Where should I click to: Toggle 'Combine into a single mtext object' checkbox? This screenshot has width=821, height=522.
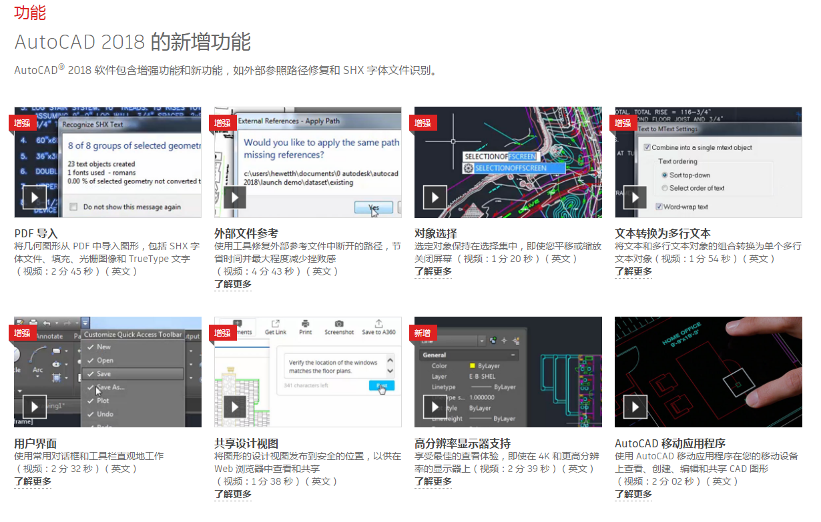[x=646, y=147]
